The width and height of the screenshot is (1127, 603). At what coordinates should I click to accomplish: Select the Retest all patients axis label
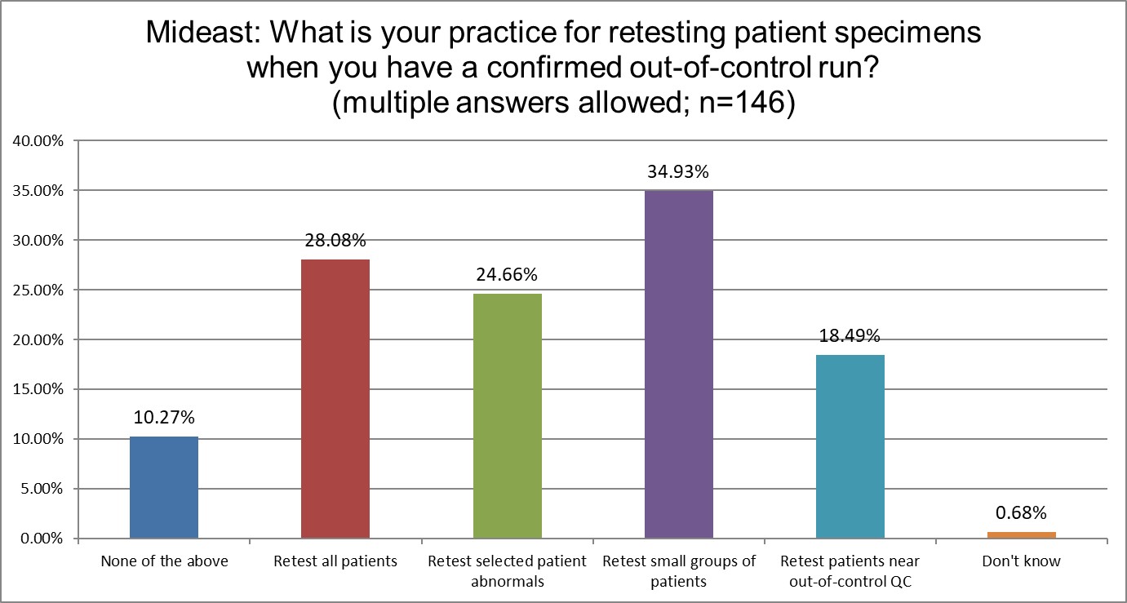(335, 561)
